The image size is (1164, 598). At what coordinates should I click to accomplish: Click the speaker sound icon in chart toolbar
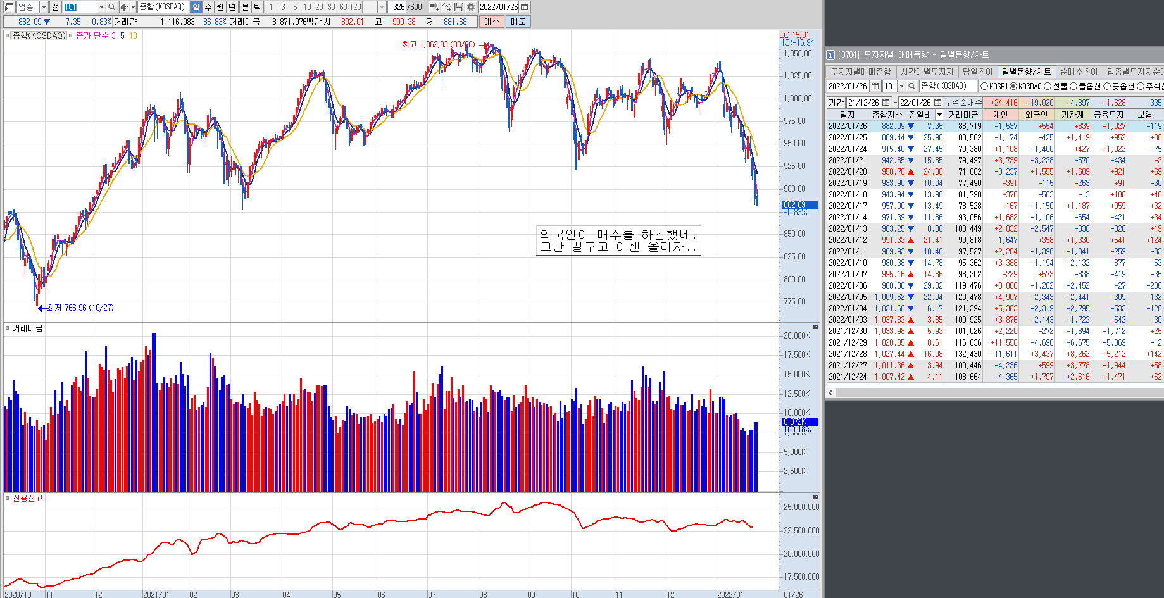coord(124,7)
